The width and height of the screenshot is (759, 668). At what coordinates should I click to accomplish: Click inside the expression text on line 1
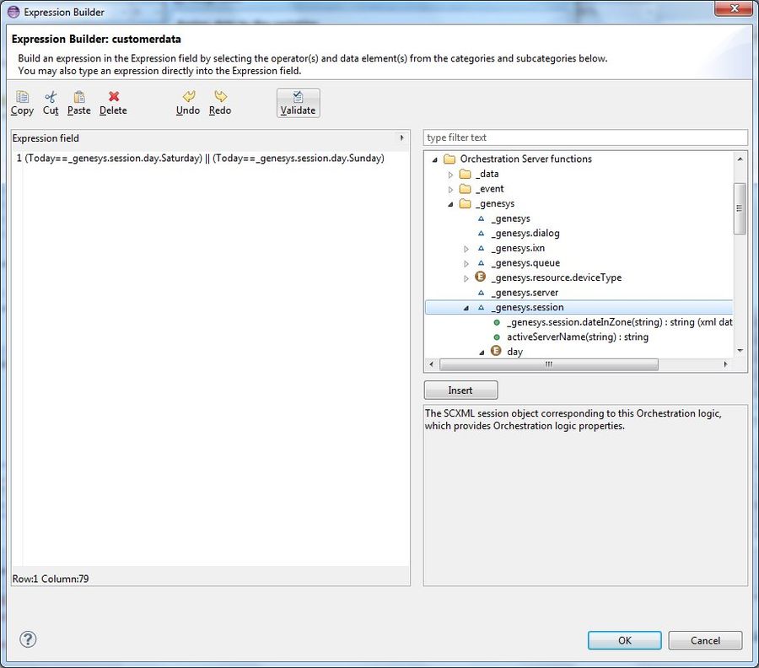point(204,159)
